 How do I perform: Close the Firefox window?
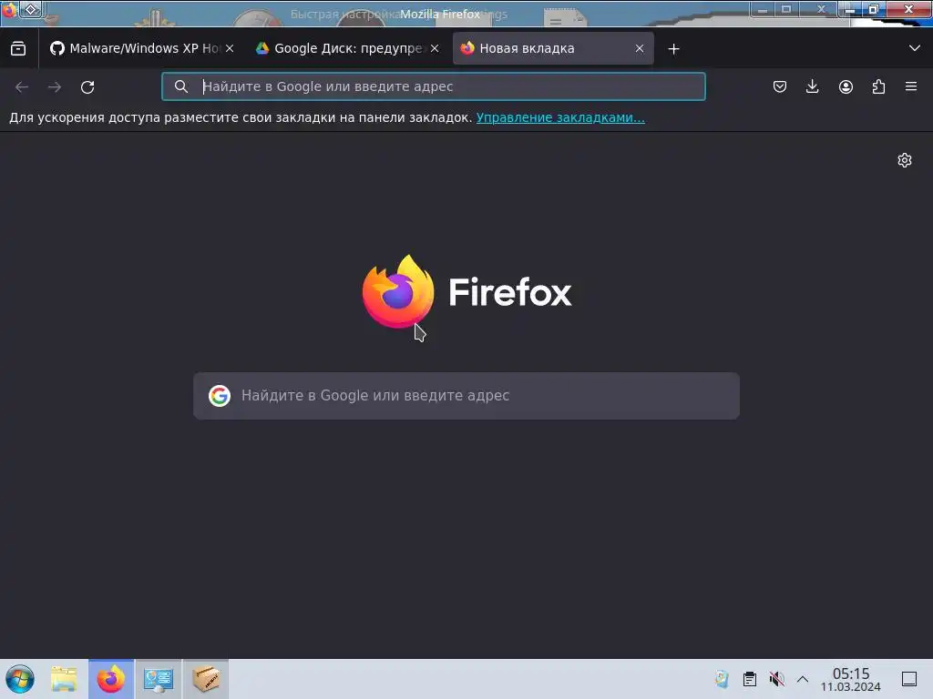[908, 9]
